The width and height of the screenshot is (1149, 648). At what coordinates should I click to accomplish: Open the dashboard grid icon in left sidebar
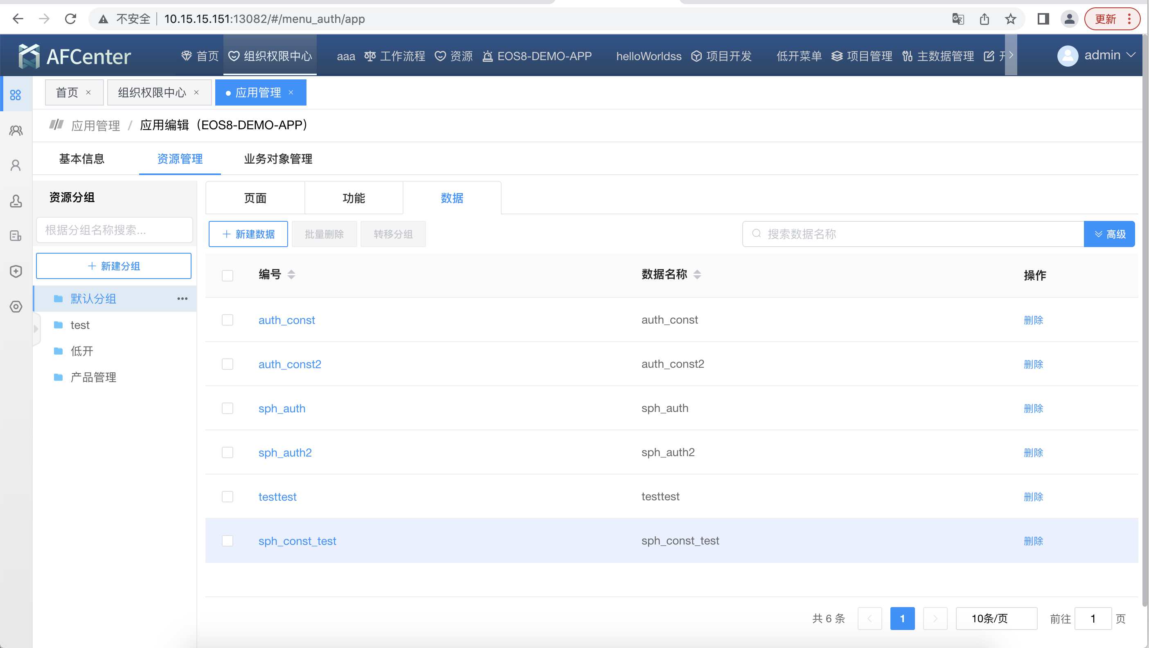pyautogui.click(x=16, y=94)
